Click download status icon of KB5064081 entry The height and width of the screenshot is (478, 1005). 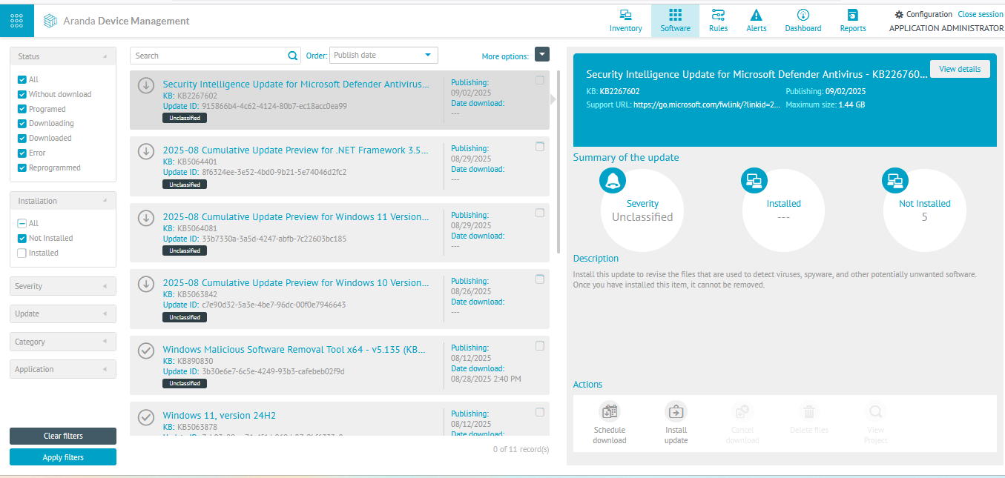point(146,218)
